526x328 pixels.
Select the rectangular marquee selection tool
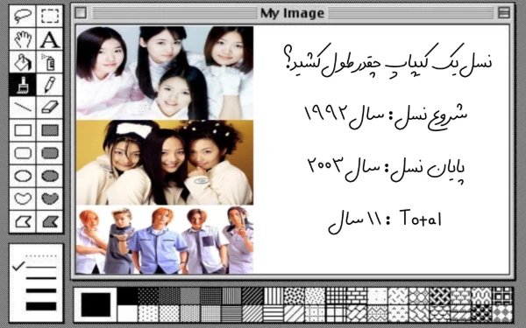pos(50,16)
